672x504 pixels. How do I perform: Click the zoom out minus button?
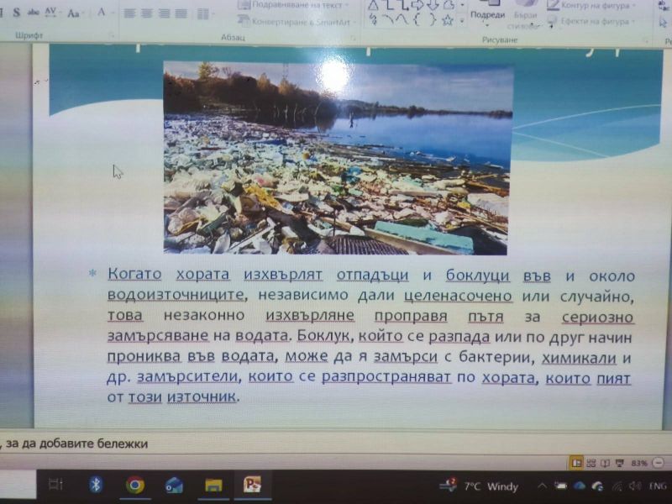659,462
